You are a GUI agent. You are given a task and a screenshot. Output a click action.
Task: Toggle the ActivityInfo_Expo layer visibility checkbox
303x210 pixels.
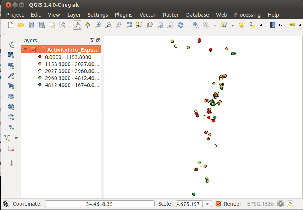[33, 50]
